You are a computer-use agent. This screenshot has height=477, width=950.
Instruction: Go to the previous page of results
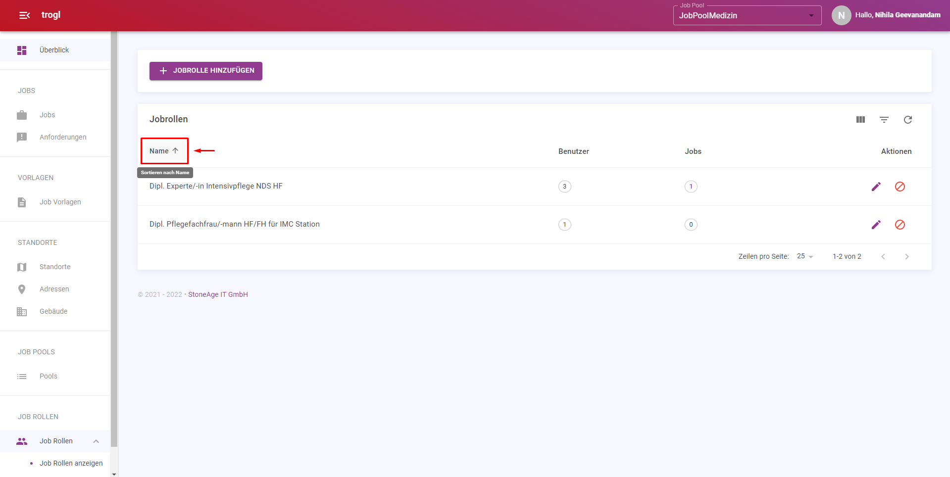[x=883, y=256]
